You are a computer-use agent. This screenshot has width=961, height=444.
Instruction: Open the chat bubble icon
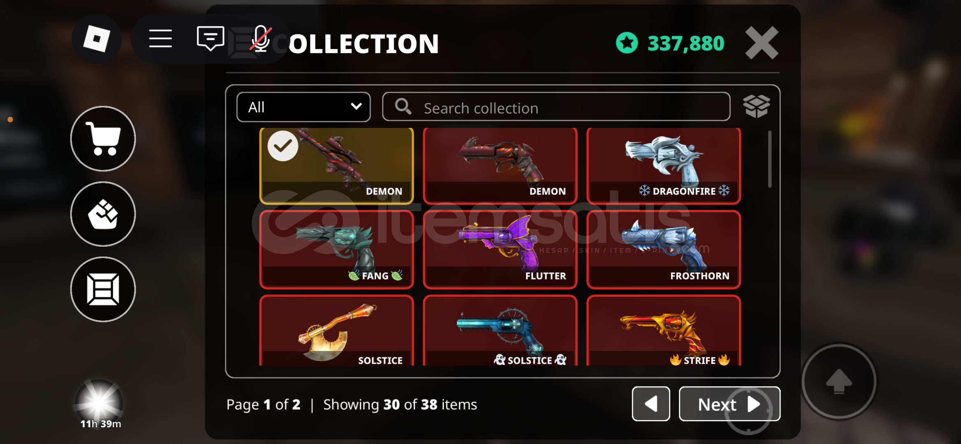coord(210,39)
